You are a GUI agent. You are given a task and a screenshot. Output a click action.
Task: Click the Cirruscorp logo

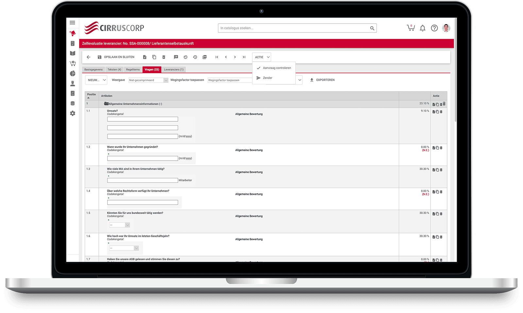click(114, 28)
